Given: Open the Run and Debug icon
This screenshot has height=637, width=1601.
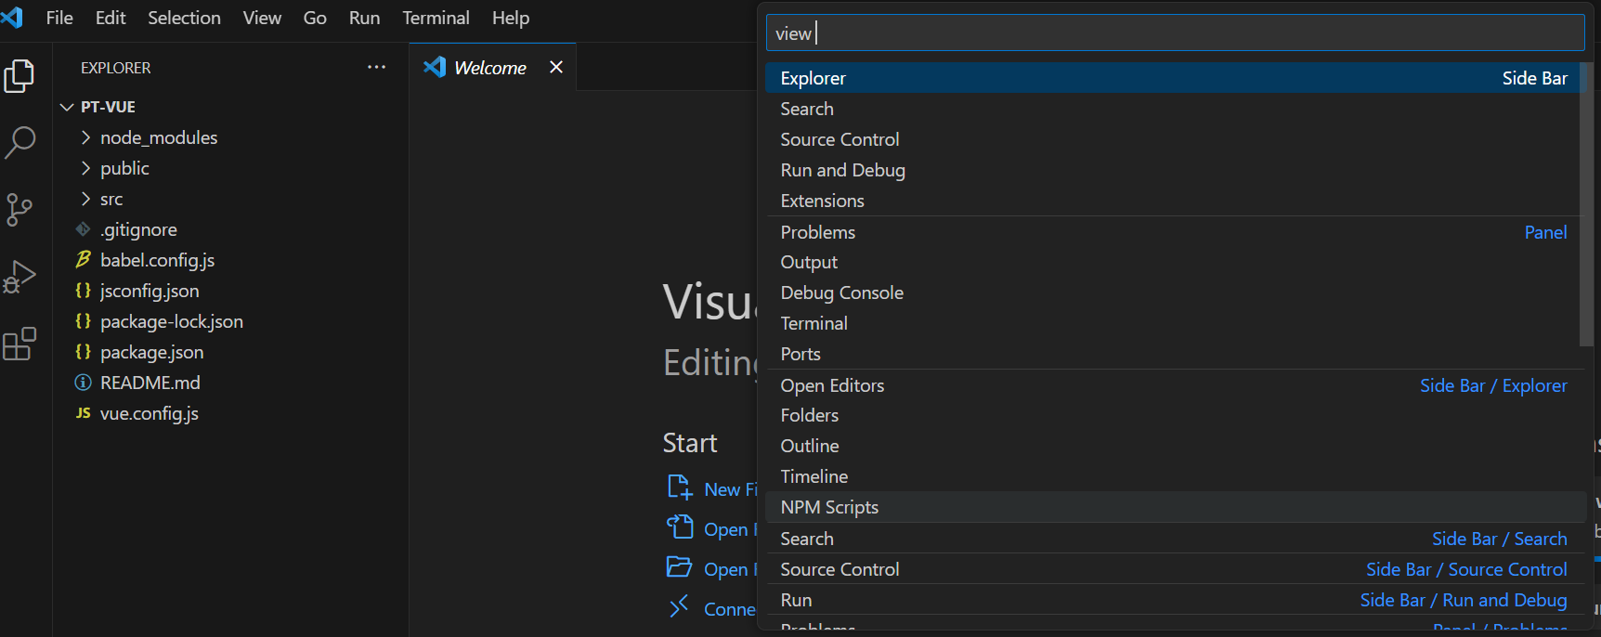Looking at the screenshot, I should [x=20, y=277].
